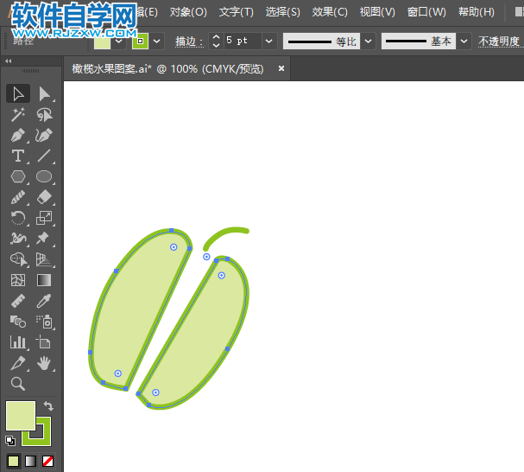Select the Type tool

pos(18,156)
